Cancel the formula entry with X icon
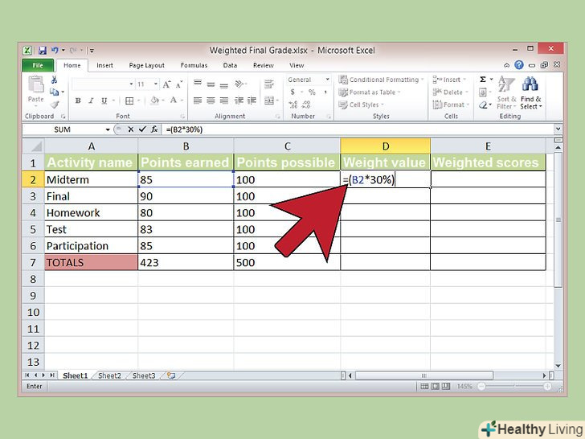Viewport: 585px width, 439px height. [x=131, y=129]
